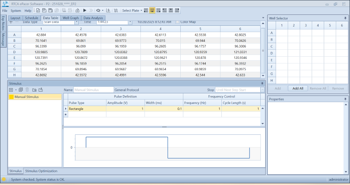Screen dimensions: 350x185
Task: Enable the Color Map checkbox
Action: coord(178,21)
